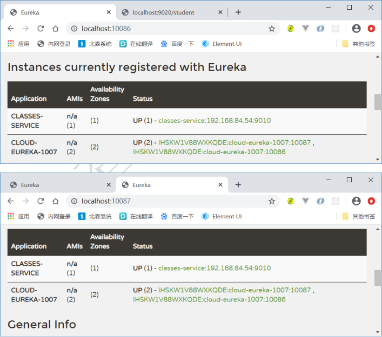
Task: Open 内网登录 bookmark in top window
Action: (54, 44)
